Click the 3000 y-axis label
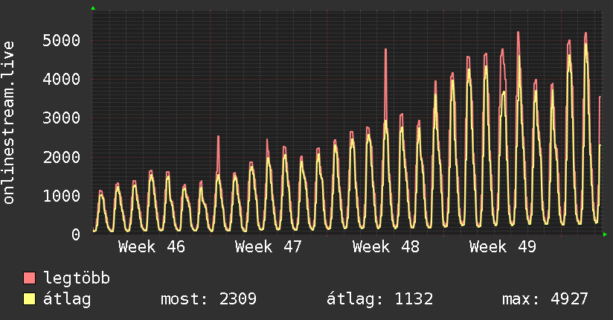The image size is (613, 320). click(x=61, y=118)
